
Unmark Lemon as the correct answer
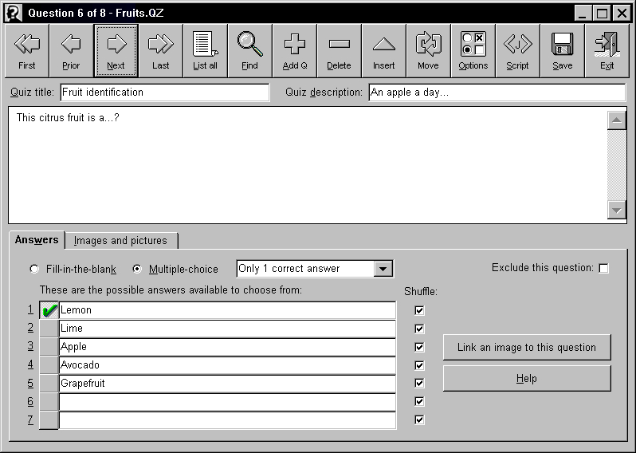point(49,310)
